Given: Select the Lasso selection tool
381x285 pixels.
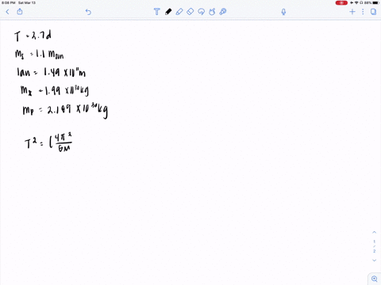Looking at the screenshot, I should click(202, 12).
